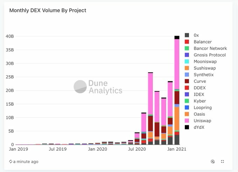Select the Loopring legend label
238x172 pixels.
[203, 108]
